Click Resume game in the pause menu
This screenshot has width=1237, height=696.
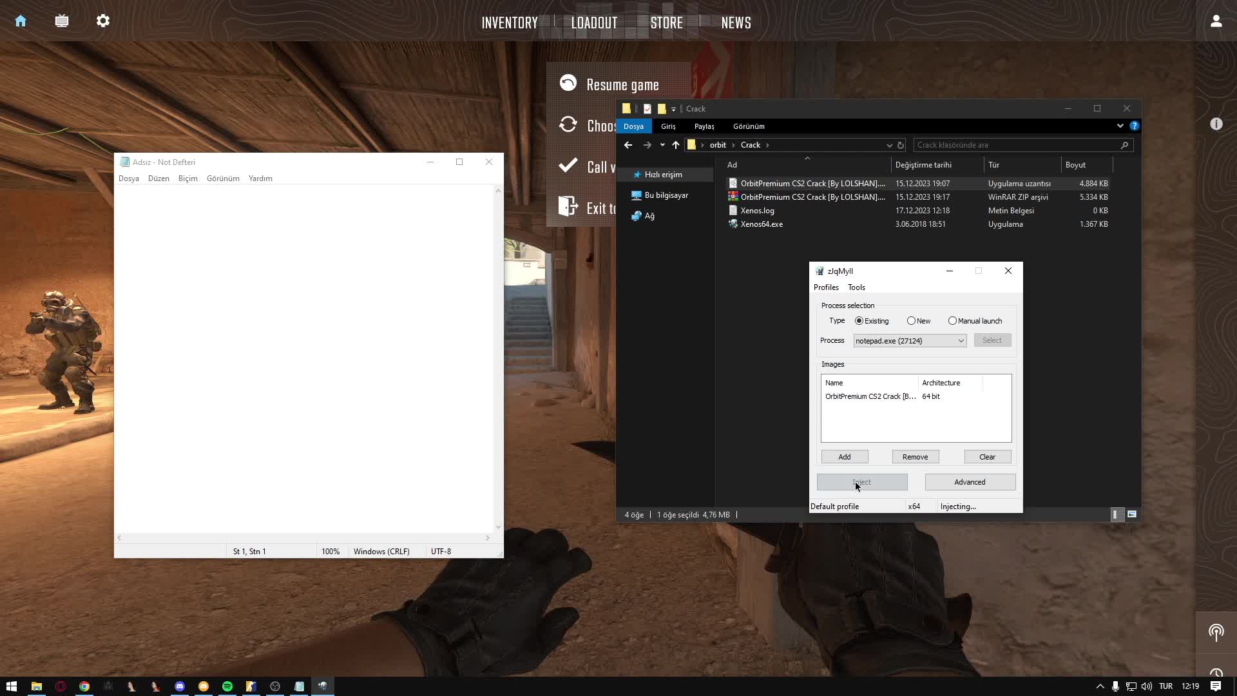pyautogui.click(x=622, y=84)
